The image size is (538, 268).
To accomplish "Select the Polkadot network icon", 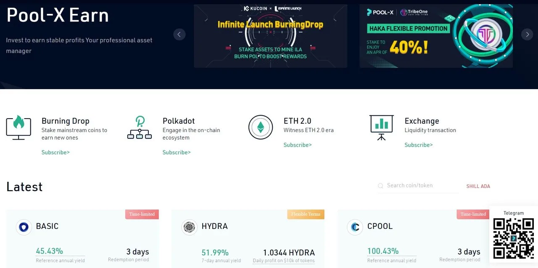I will [x=139, y=128].
